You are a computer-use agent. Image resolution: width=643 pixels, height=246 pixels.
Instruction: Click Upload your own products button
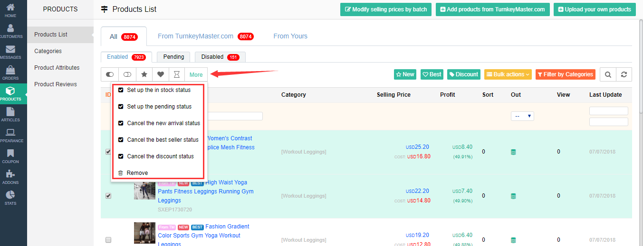594,9
